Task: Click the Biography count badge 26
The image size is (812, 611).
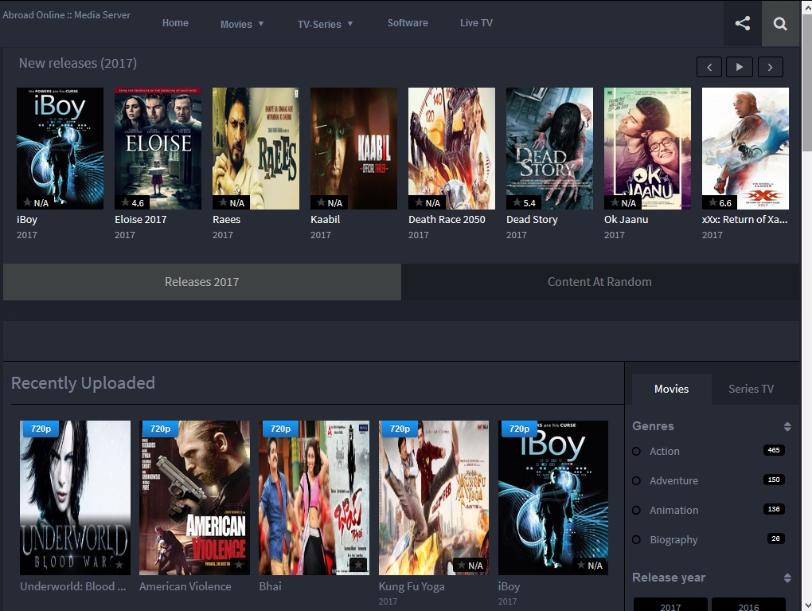Action: point(775,539)
